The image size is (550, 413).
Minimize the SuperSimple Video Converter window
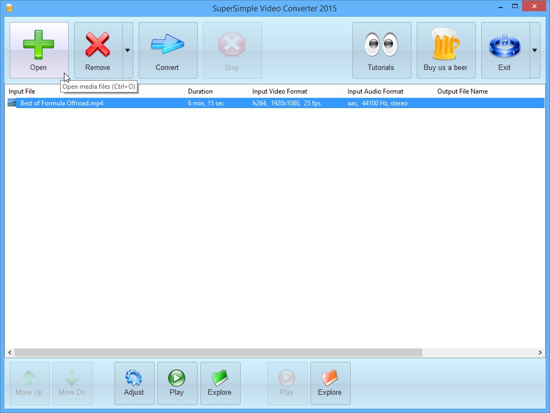click(x=501, y=6)
